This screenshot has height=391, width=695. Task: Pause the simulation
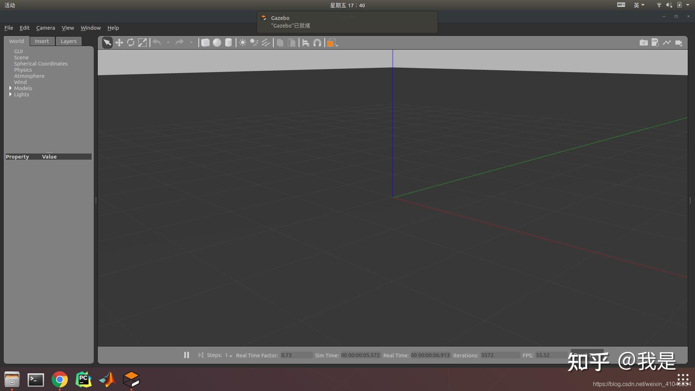coord(186,355)
